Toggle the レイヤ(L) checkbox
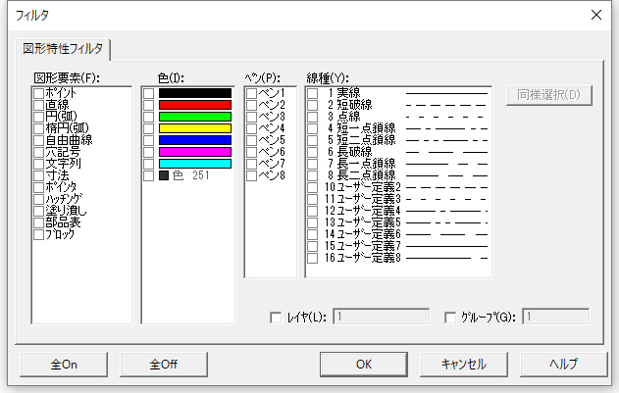 pos(276,317)
